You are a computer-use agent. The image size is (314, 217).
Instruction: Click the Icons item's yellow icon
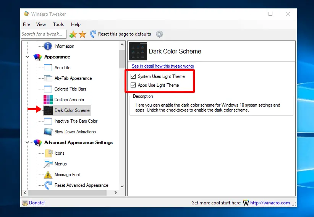[49, 153]
